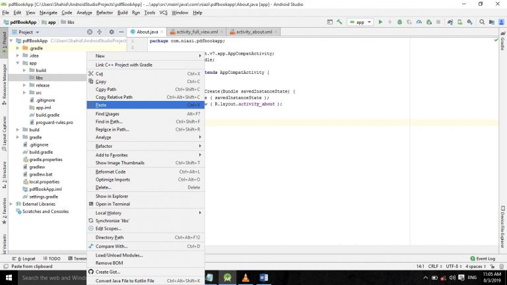The width and height of the screenshot is (507, 285).
Task: Expand the .gradle folder arrow
Action: tap(18, 48)
